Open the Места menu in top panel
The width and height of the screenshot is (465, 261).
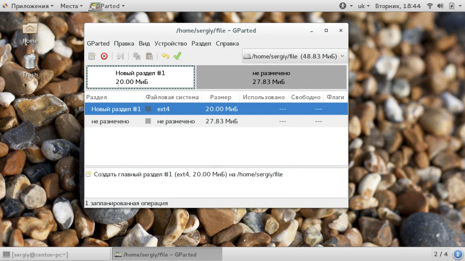pos(71,6)
